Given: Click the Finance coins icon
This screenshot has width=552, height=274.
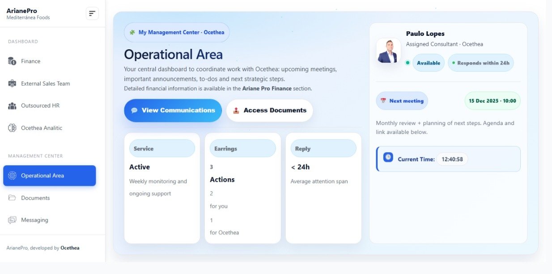Looking at the screenshot, I should (x=12, y=61).
